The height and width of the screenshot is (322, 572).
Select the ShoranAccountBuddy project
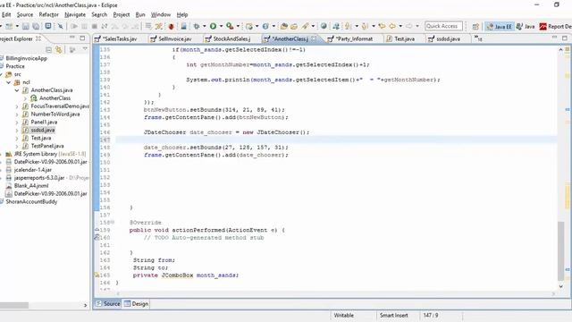(31, 202)
